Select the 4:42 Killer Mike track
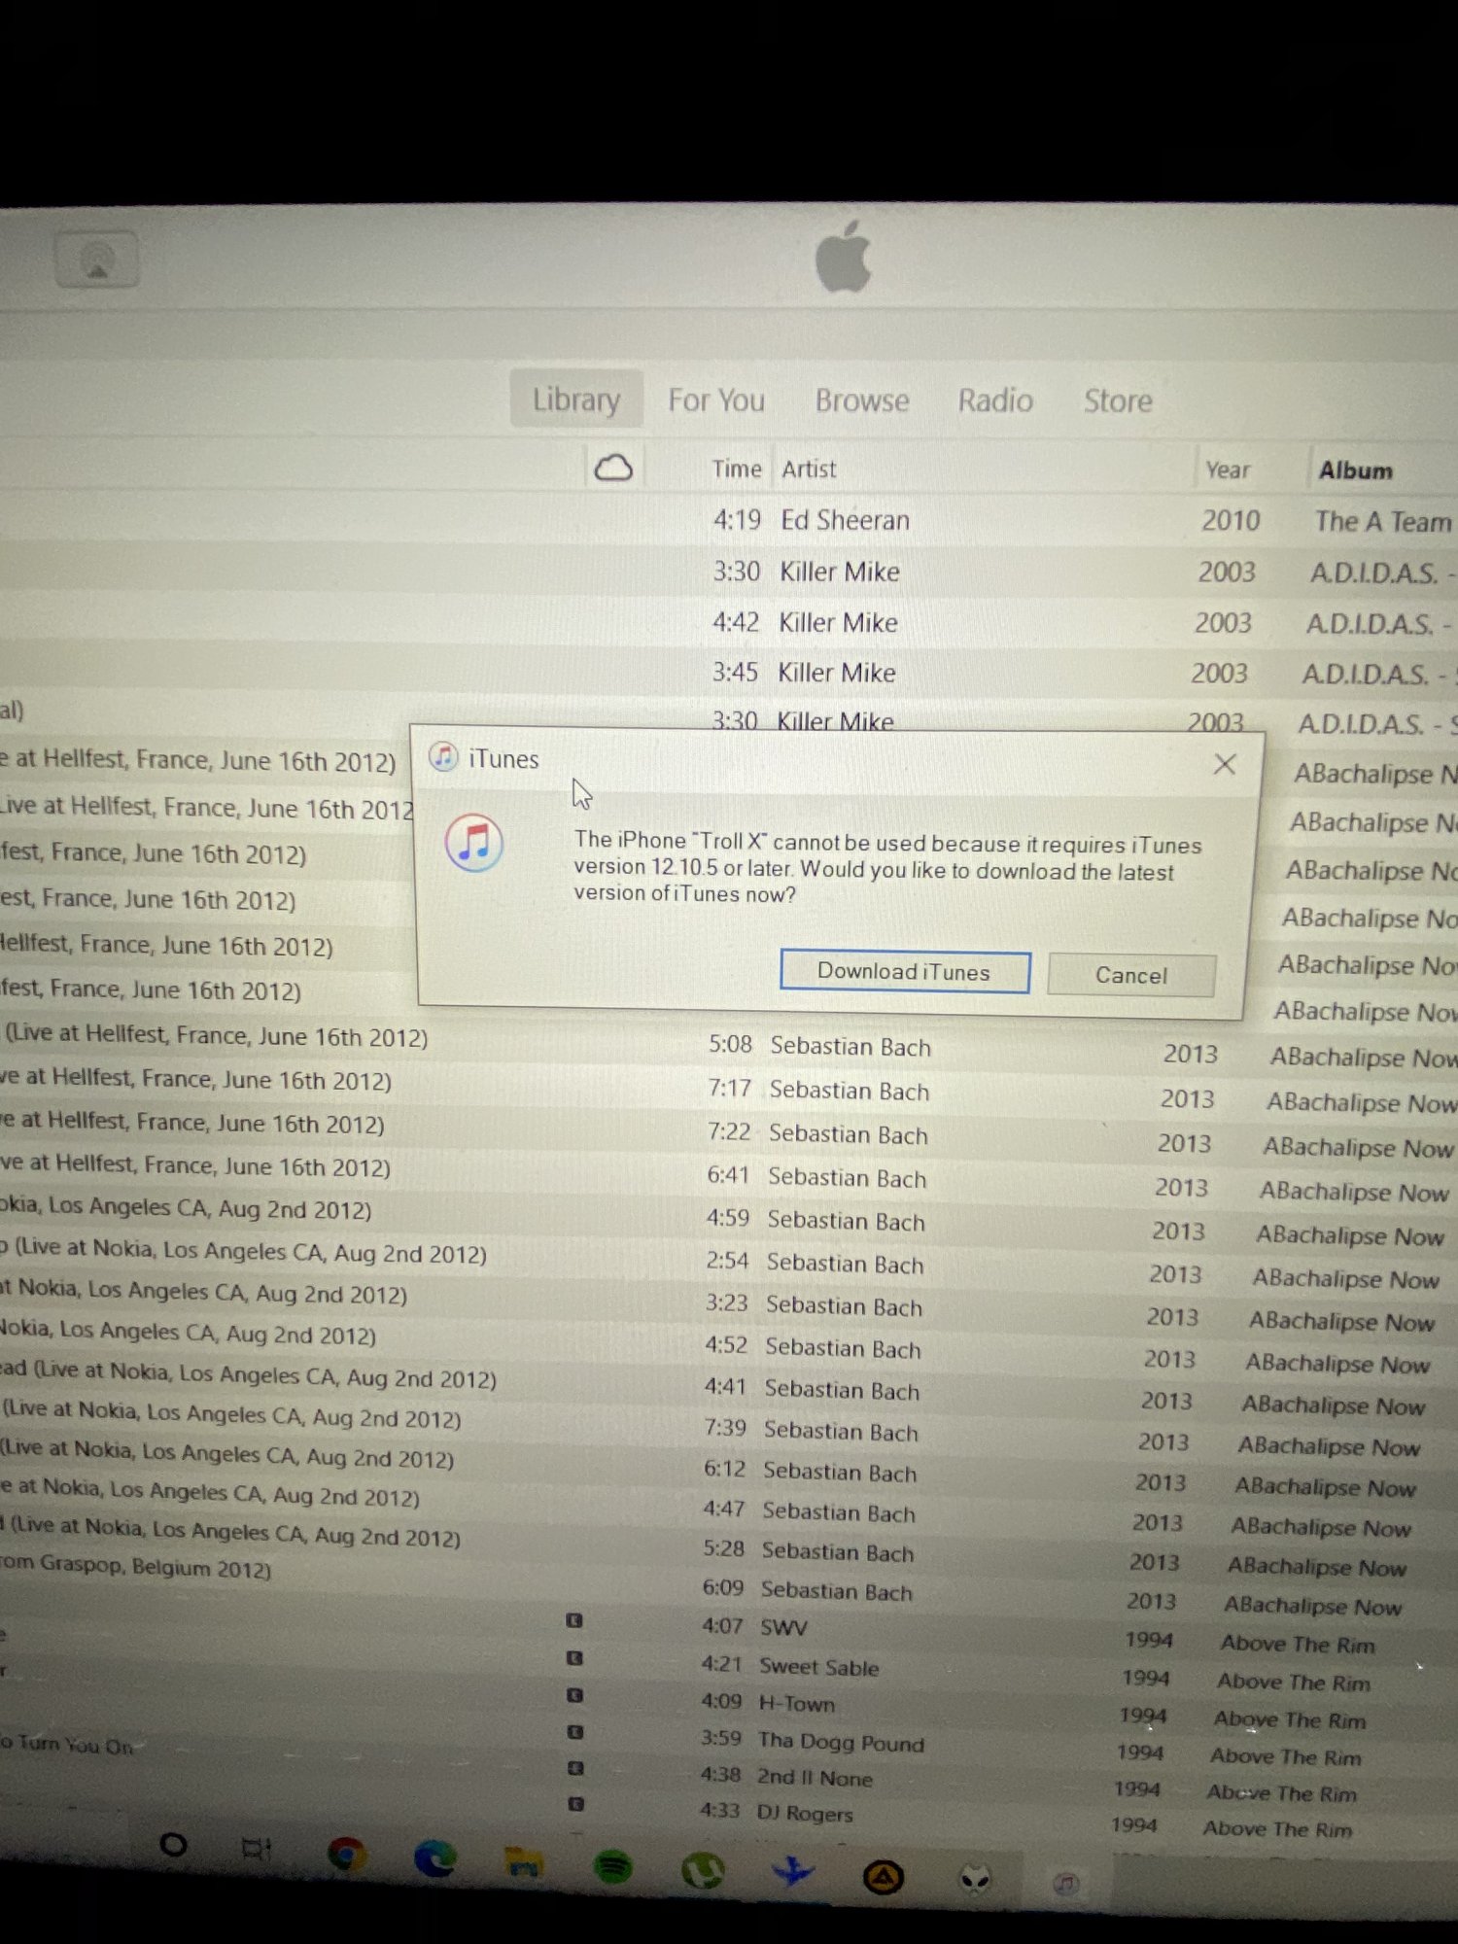1458x1944 pixels. (729, 622)
